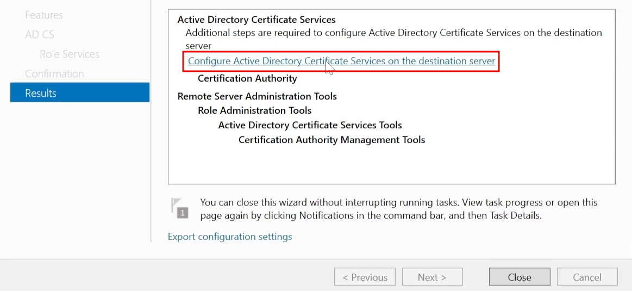Viewport: 632px width, 291px height.
Task: Click the notification flag icon
Action: 179,208
